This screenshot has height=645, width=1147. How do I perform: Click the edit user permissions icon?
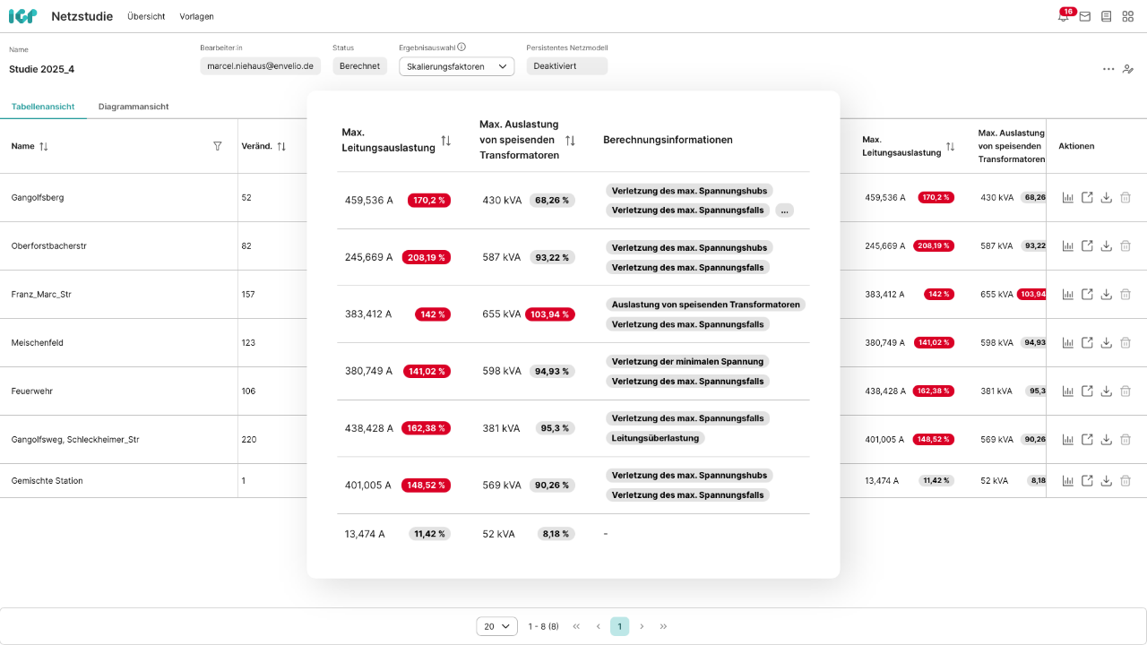(x=1128, y=69)
